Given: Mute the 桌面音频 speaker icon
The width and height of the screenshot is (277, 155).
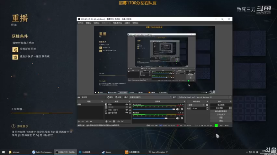Looking at the screenshot, I should click(178, 118).
